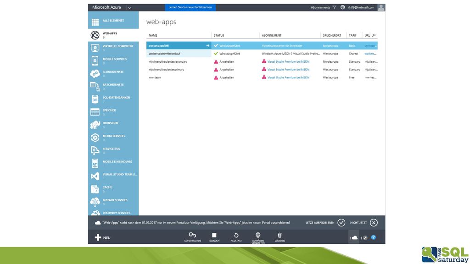Click 'Wird ausgeführt' status of wolkersdorferHerbstlauf

coord(229,54)
